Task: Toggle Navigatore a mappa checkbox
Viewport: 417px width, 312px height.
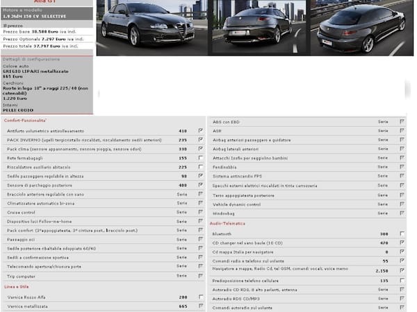Action: point(402,270)
